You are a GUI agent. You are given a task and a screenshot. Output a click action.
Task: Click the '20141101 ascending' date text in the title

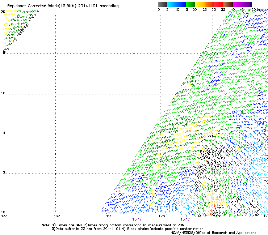tap(98, 6)
